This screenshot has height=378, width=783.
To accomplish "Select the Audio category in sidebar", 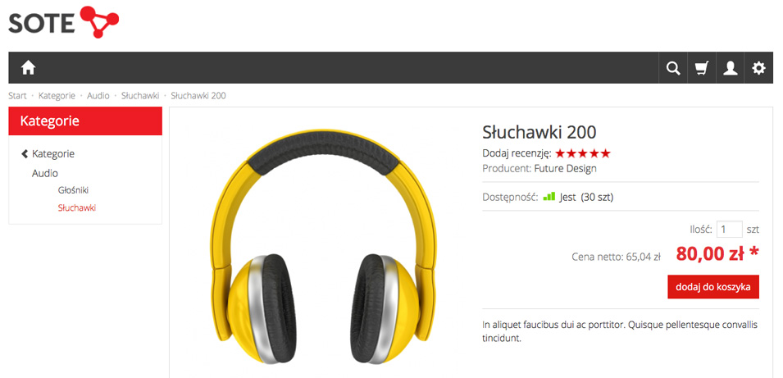I will pos(45,173).
